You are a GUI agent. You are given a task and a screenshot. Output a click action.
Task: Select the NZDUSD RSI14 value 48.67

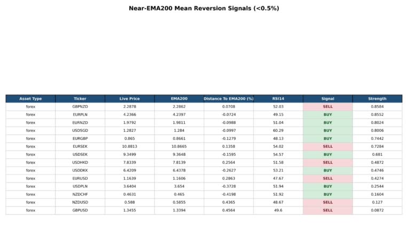click(x=278, y=202)
